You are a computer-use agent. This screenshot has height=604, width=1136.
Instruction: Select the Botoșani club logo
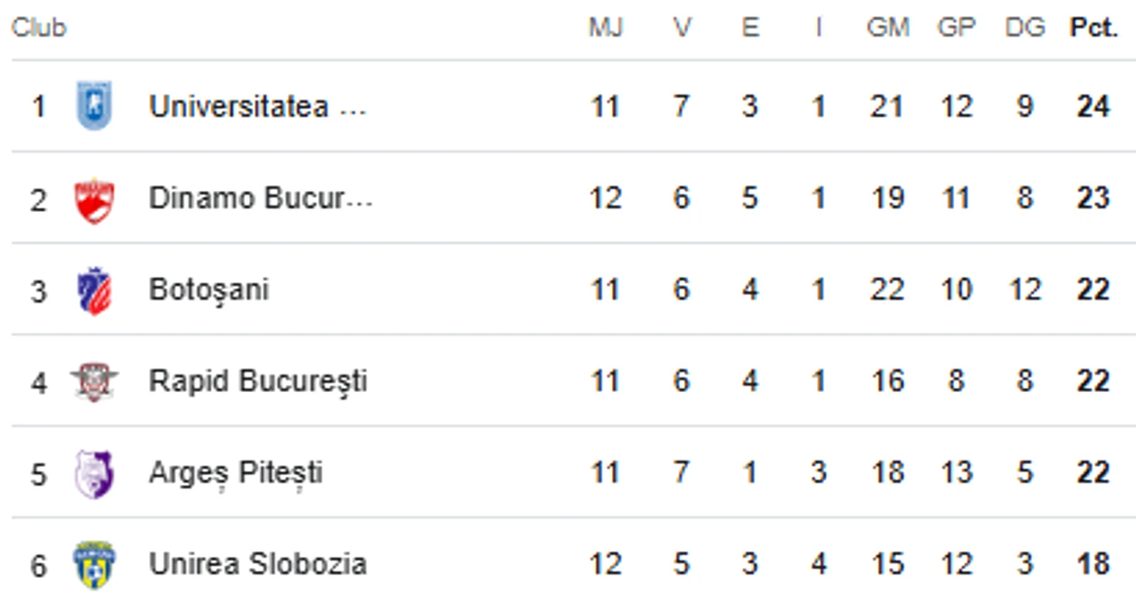tap(94, 290)
